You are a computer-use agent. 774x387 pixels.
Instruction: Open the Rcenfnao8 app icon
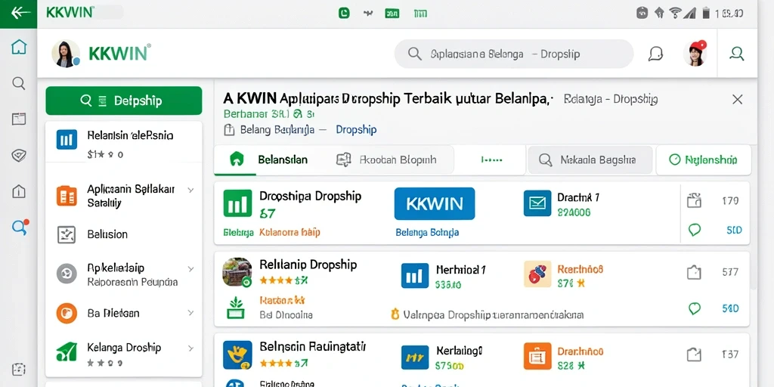[537, 274]
